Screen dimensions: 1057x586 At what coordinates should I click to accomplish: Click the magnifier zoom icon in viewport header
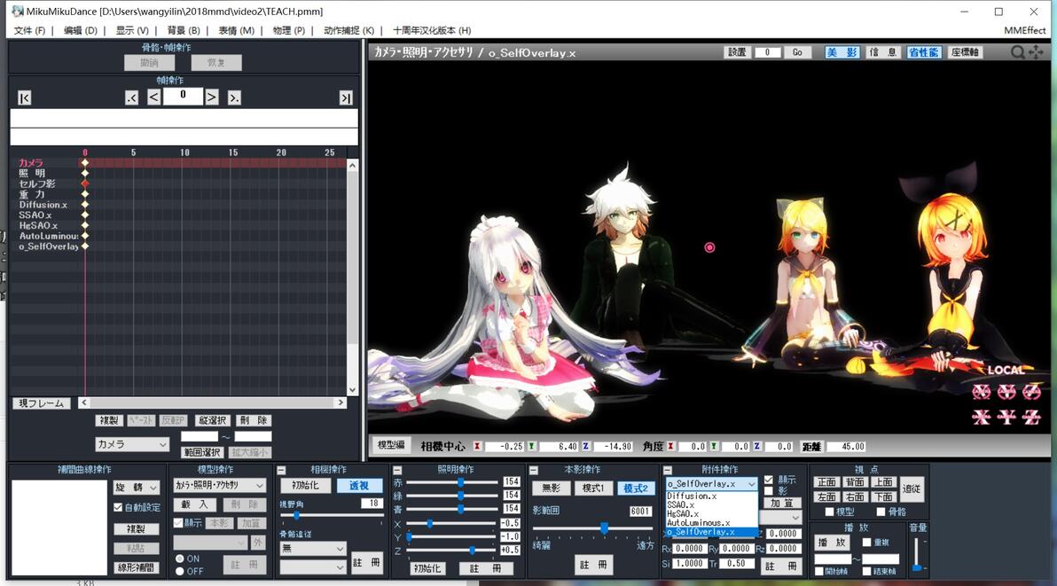tap(1018, 52)
